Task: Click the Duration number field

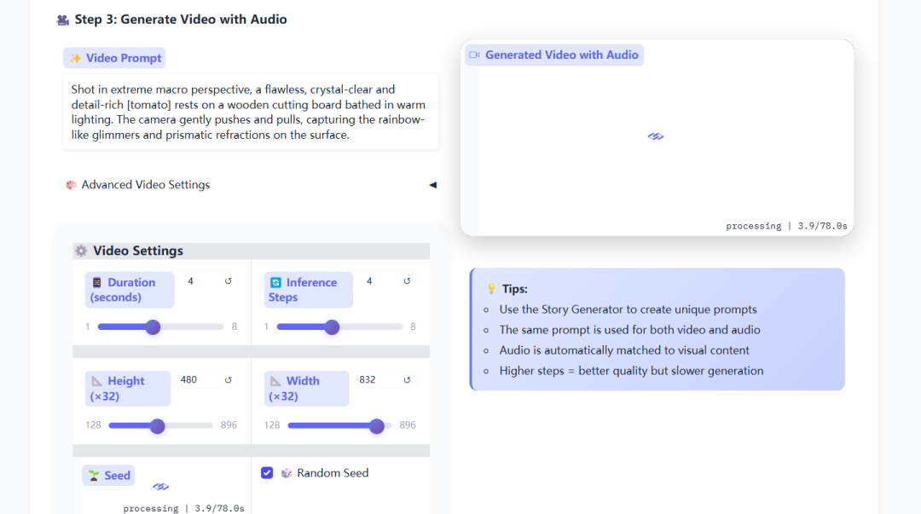Action: (x=198, y=281)
